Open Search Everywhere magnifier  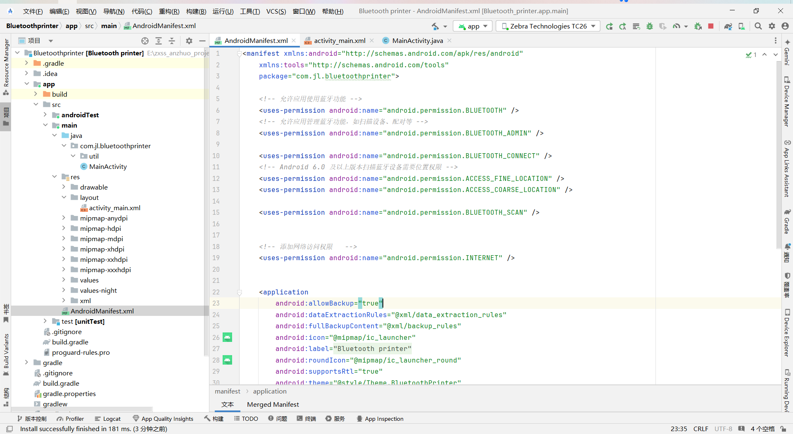coord(758,26)
